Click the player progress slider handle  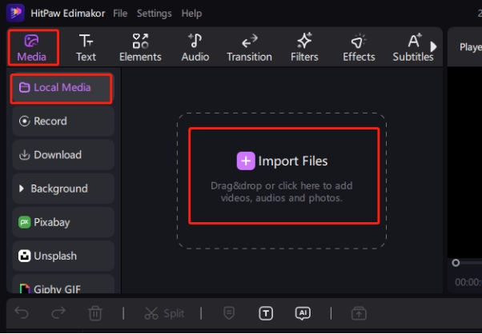[x=456, y=263]
